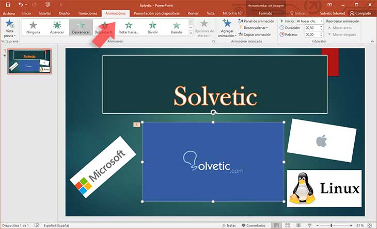Apply the Barrido animation
Screen dimensions: 377x229
pos(177,27)
